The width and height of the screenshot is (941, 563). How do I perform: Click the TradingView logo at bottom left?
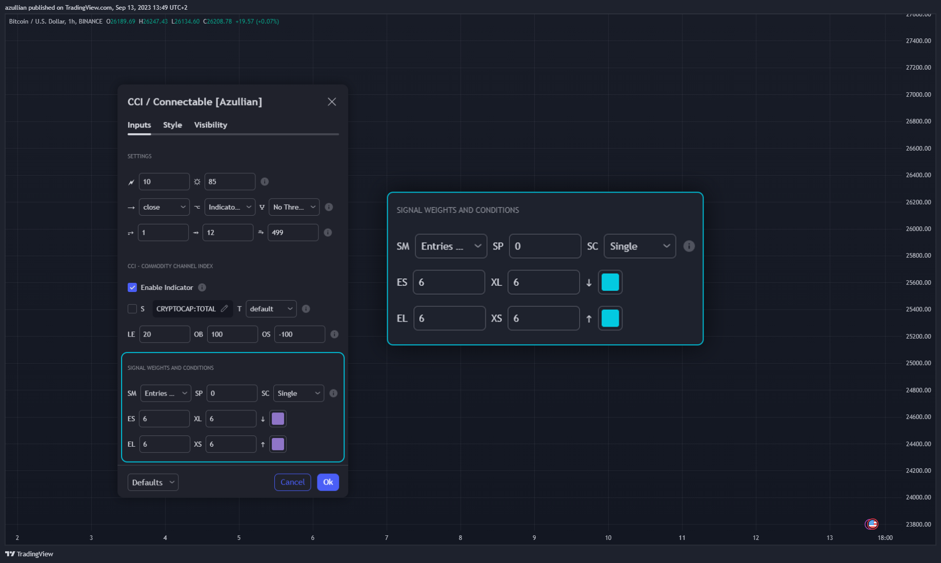click(29, 554)
